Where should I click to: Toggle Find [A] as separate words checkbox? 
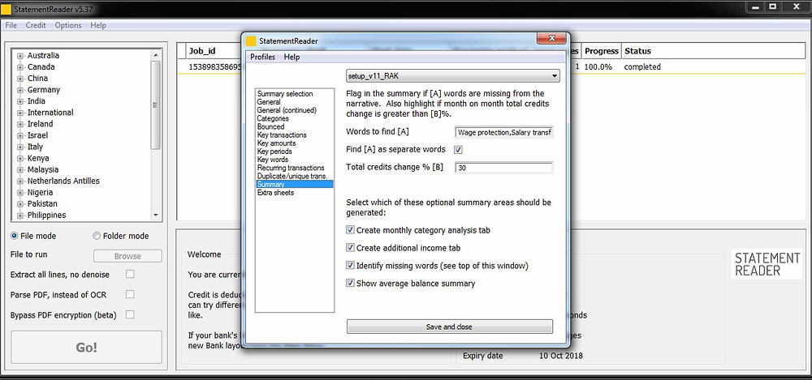point(458,149)
